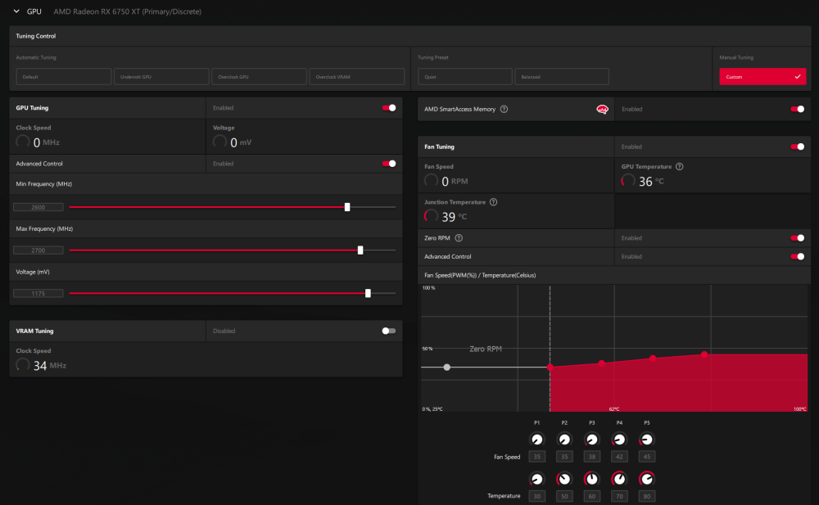This screenshot has width=819, height=505.
Task: Toggle GPU Tuning Advanced Control switch
Action: click(x=389, y=164)
